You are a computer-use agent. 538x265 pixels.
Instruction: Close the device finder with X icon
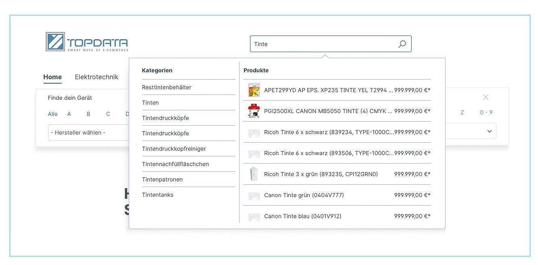(485, 97)
